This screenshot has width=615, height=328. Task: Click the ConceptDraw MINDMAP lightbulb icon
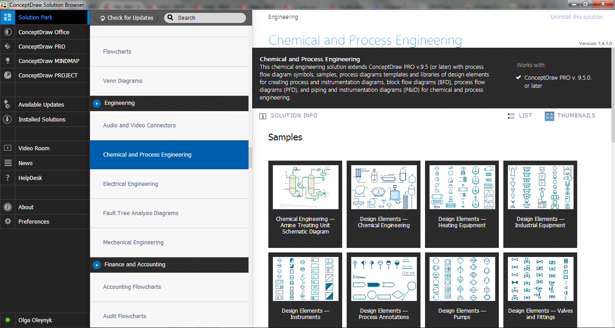(8, 61)
